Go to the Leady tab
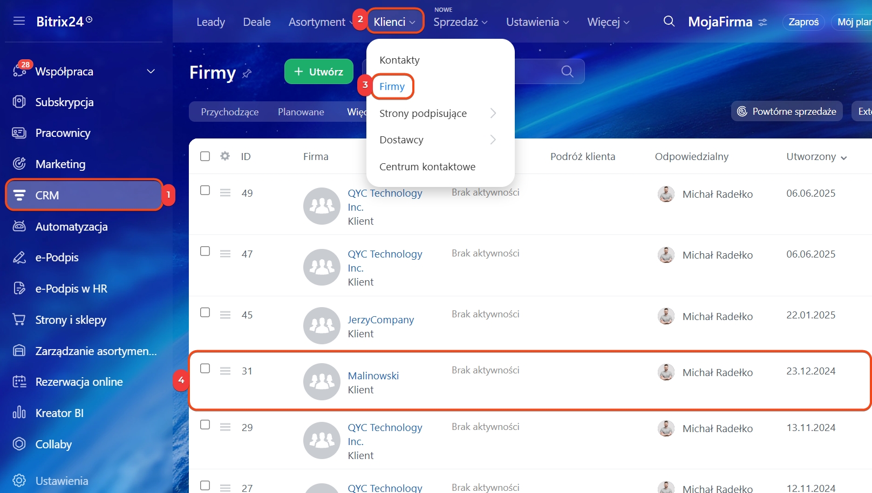The width and height of the screenshot is (872, 493). pyautogui.click(x=210, y=22)
